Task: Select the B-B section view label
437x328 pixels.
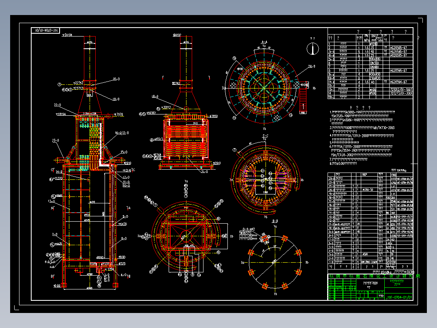Action: (275, 221)
